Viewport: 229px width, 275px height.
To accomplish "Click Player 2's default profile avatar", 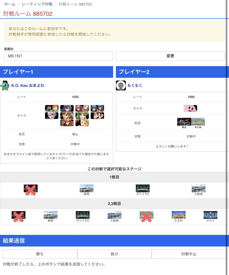I will point(121,85).
